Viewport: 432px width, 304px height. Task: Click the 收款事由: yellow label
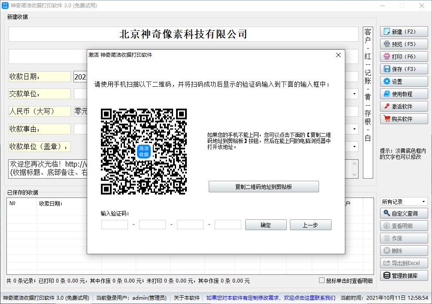[40, 129]
